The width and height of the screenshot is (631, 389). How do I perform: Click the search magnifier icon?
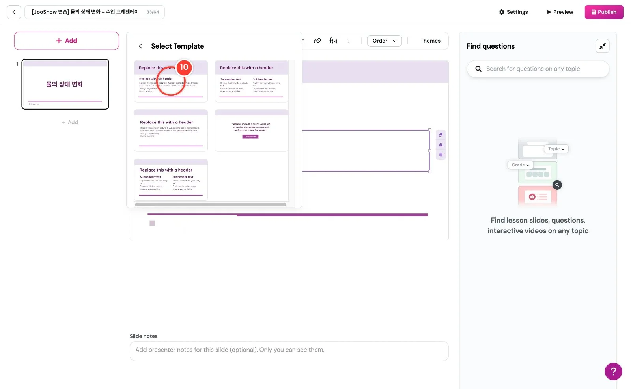pyautogui.click(x=478, y=69)
